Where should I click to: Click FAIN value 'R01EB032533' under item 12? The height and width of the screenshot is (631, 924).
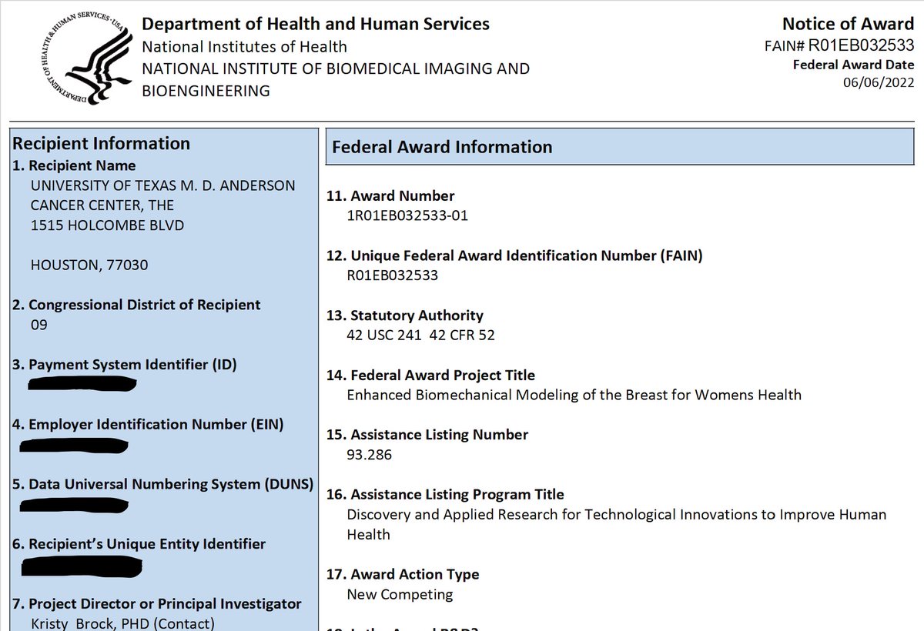pyautogui.click(x=393, y=275)
